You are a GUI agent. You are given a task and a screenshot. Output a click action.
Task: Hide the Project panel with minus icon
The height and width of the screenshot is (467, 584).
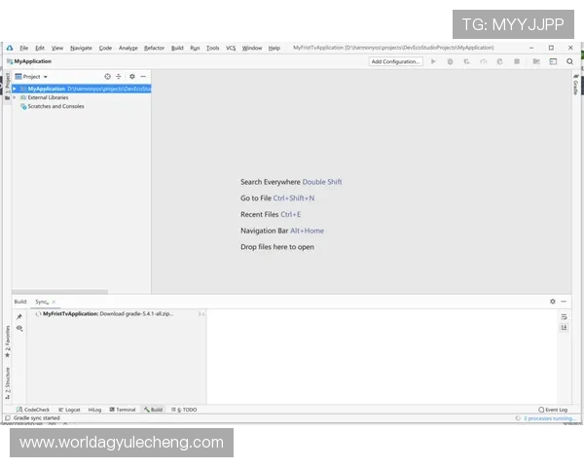143,76
